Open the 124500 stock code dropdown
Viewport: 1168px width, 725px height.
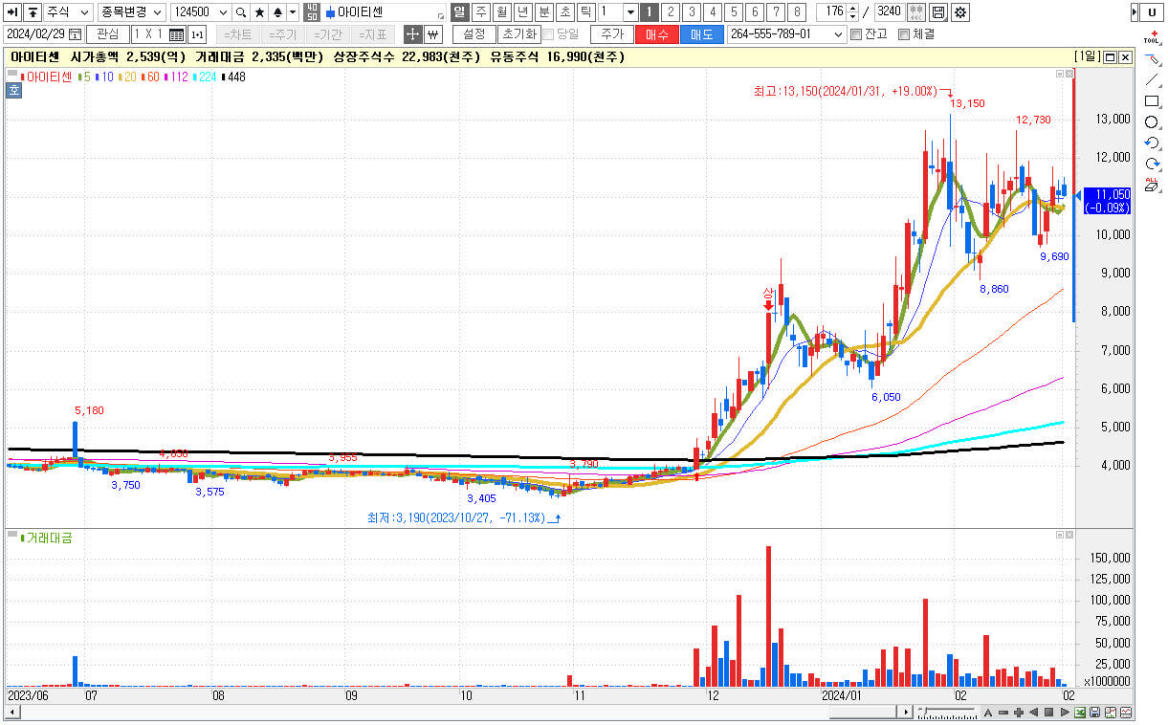(x=223, y=12)
